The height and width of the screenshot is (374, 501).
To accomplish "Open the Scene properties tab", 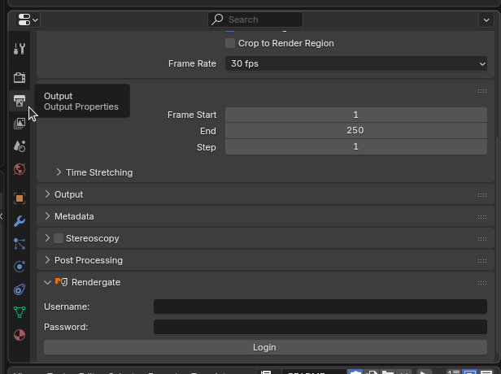I will click(20, 146).
